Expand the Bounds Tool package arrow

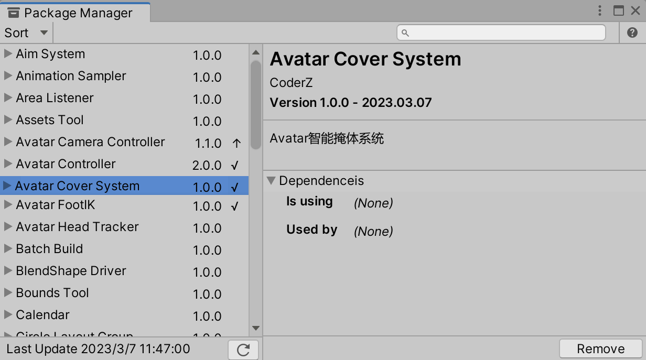8,292
